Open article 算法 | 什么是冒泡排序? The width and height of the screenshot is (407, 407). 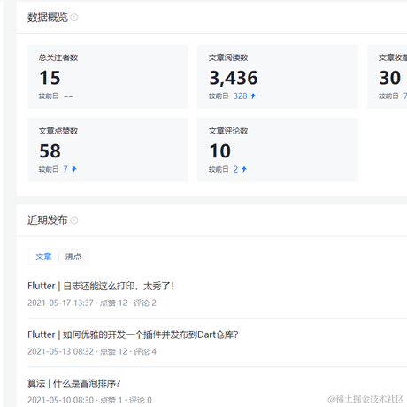[x=73, y=383]
